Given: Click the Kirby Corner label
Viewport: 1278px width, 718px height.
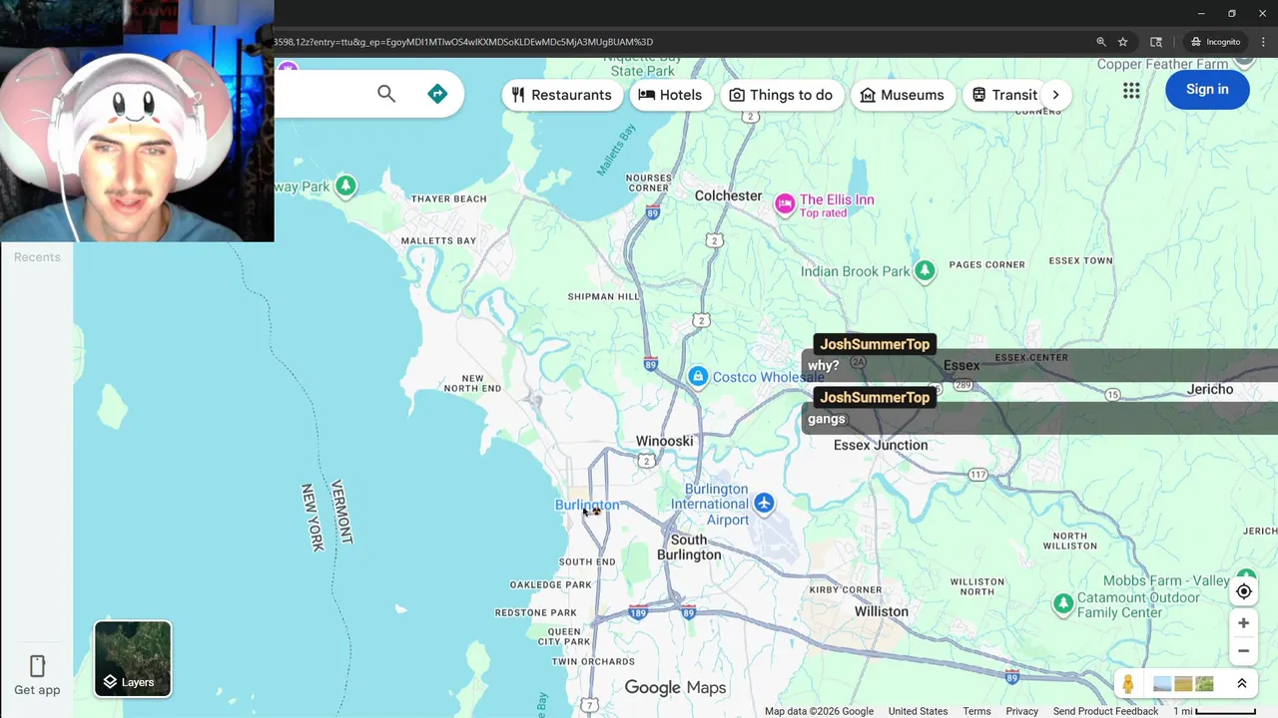Looking at the screenshot, I should pos(846,589).
